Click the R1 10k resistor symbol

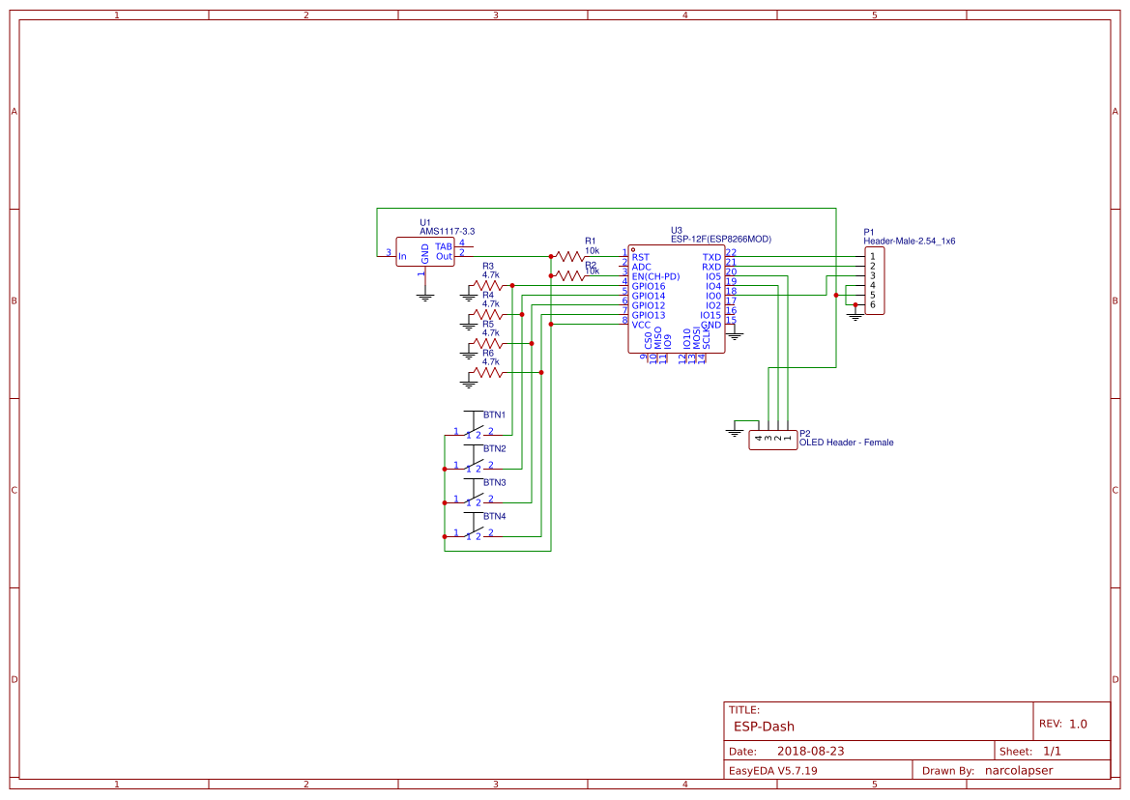tap(568, 255)
